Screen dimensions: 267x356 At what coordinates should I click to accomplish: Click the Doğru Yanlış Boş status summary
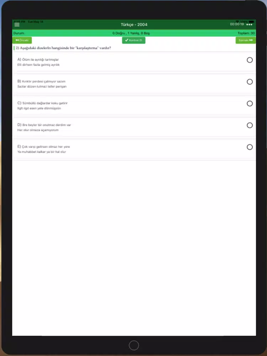tap(131, 33)
